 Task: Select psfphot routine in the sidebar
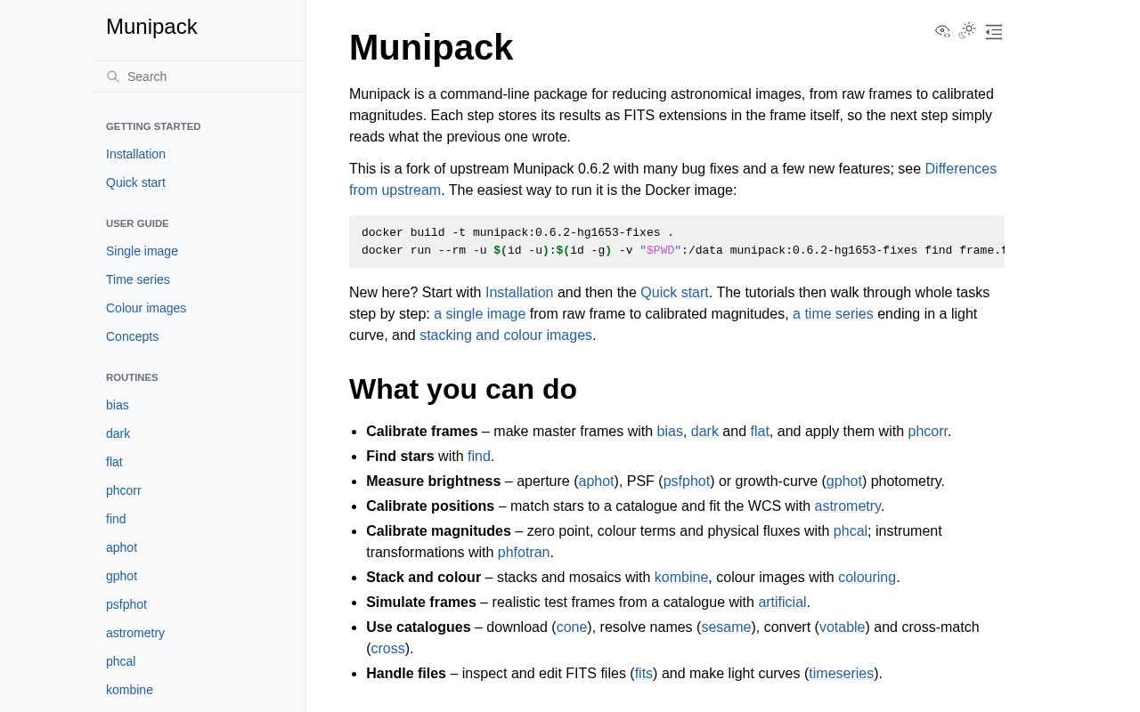(x=126, y=604)
